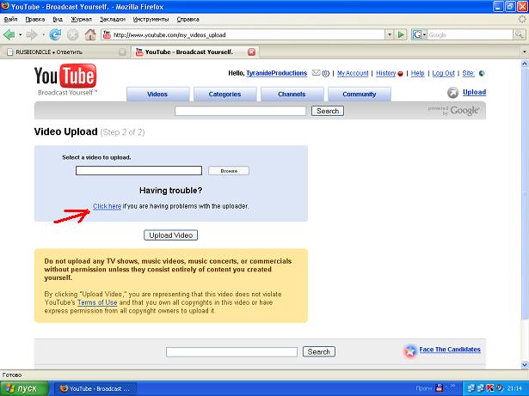Open the Правка menu

click(x=35, y=19)
